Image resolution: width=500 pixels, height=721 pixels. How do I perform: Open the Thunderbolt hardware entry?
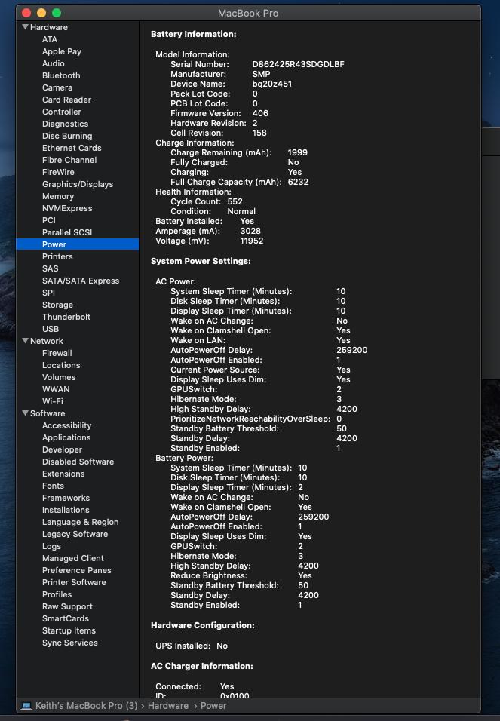[x=66, y=317]
